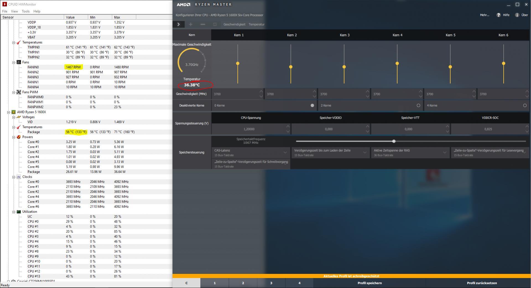The width and height of the screenshot is (531, 288).
Task: Collapse the Utilization node in HWMonitor
Action: tap(14, 212)
